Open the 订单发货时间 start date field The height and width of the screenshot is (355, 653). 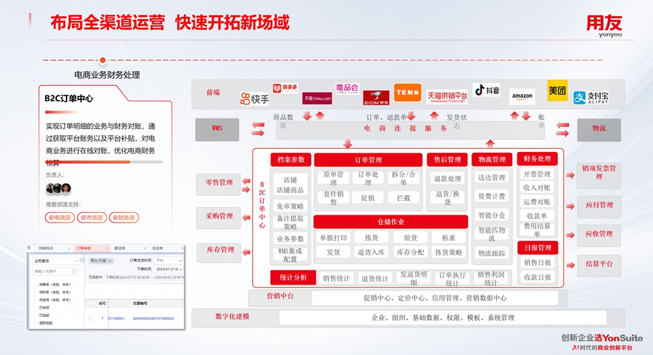tap(169, 260)
